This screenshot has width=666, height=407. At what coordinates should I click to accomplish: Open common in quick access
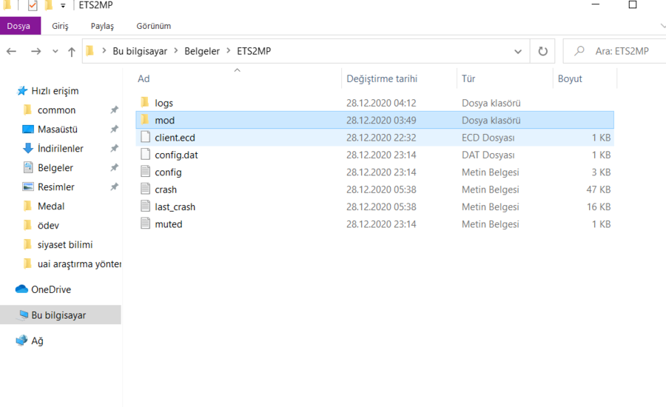(x=56, y=110)
